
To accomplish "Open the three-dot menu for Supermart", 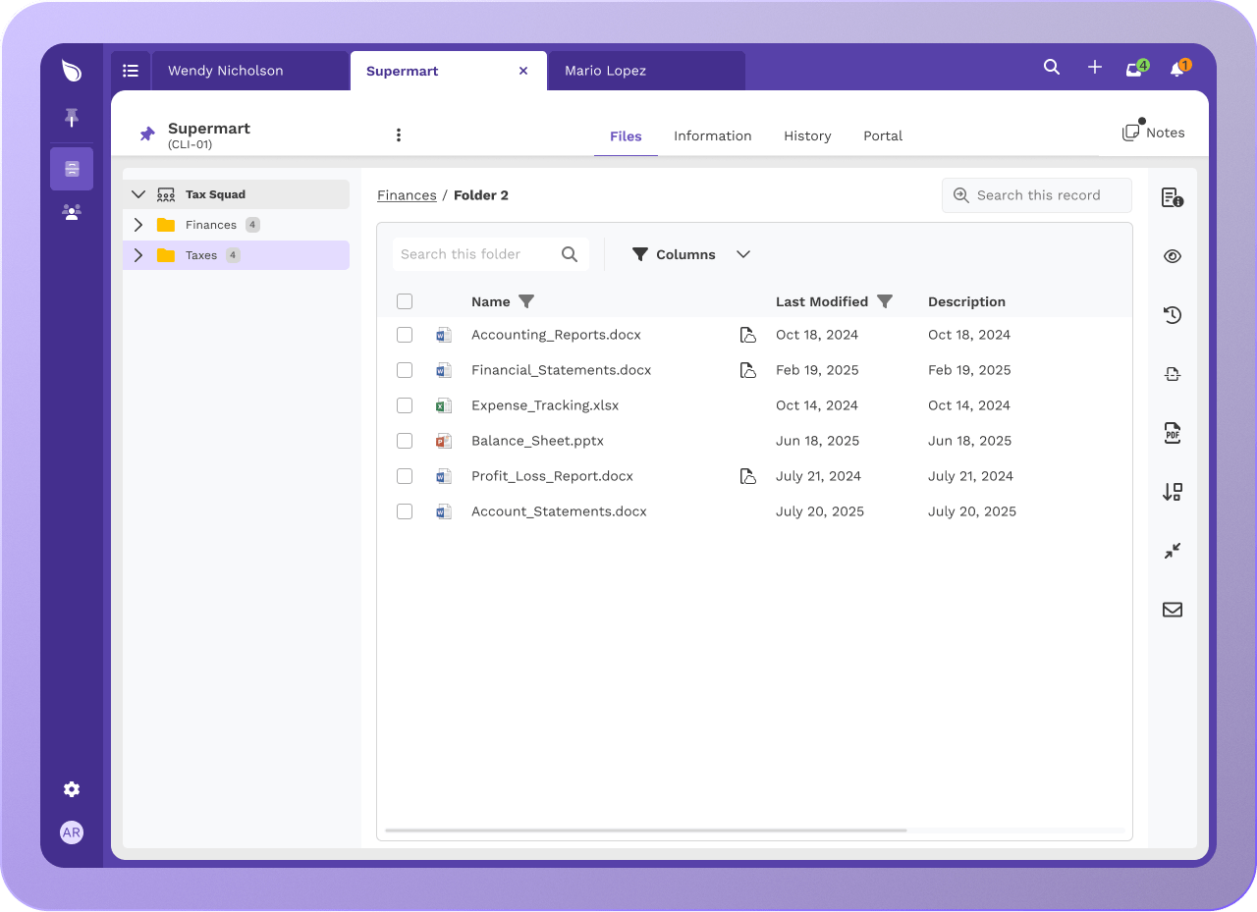I will point(399,135).
